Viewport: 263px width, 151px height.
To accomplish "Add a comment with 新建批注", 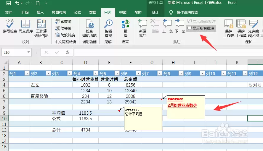I will [142, 28].
